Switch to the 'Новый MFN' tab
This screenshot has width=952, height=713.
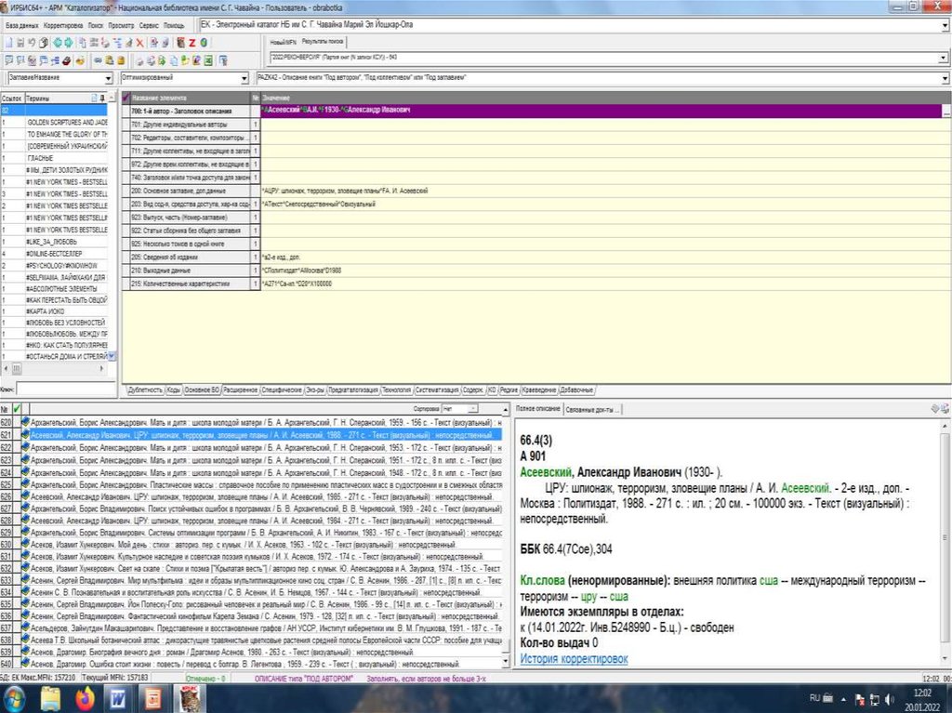283,42
